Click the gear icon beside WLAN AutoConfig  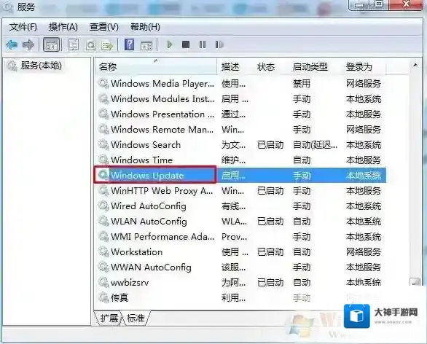click(103, 221)
